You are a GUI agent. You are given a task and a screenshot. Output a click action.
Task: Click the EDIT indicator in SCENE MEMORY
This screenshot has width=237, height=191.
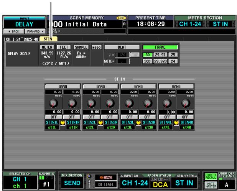coord(121,18)
